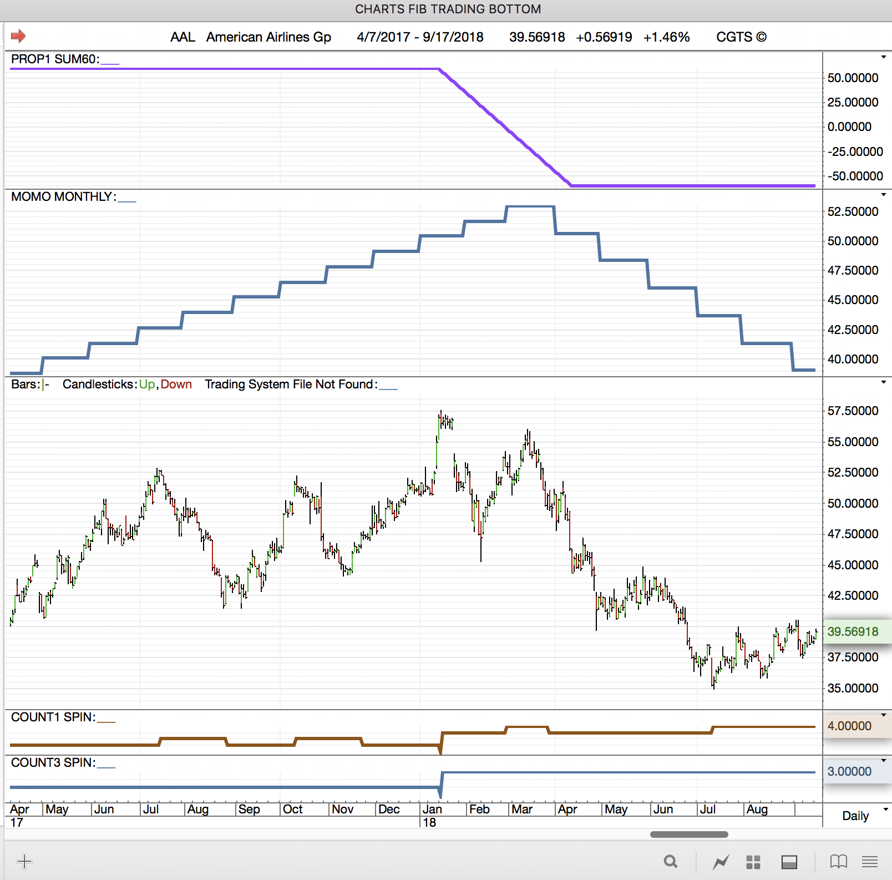Select the Candlesticks Down legend label
Viewport: 892px width, 880px height.
[176, 385]
